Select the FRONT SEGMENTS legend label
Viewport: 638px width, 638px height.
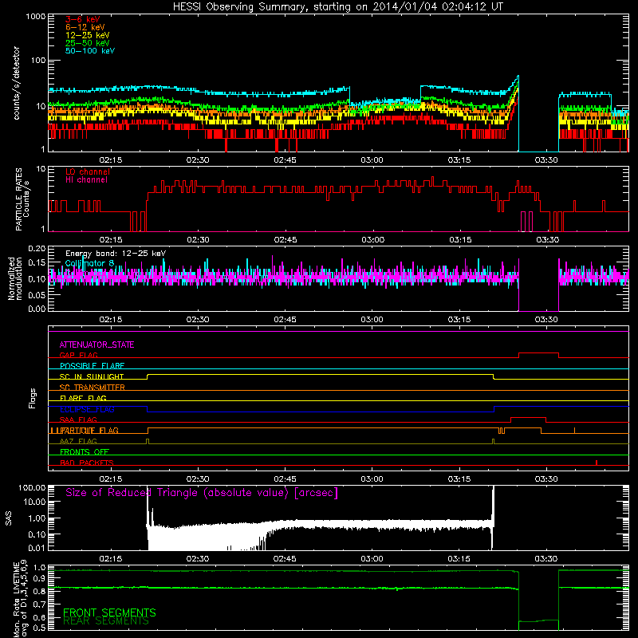pos(109,612)
